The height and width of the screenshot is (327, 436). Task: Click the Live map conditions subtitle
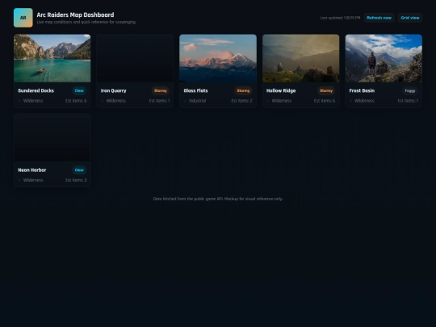pyautogui.click(x=86, y=22)
